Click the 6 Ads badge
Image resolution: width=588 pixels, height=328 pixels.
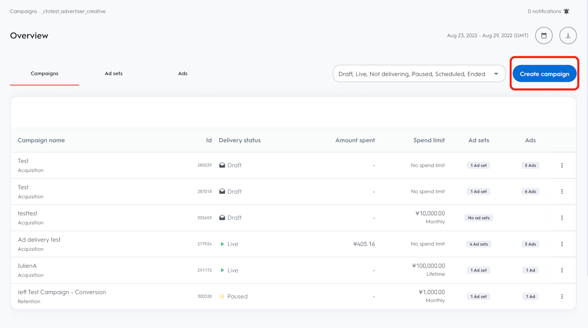[530, 192]
